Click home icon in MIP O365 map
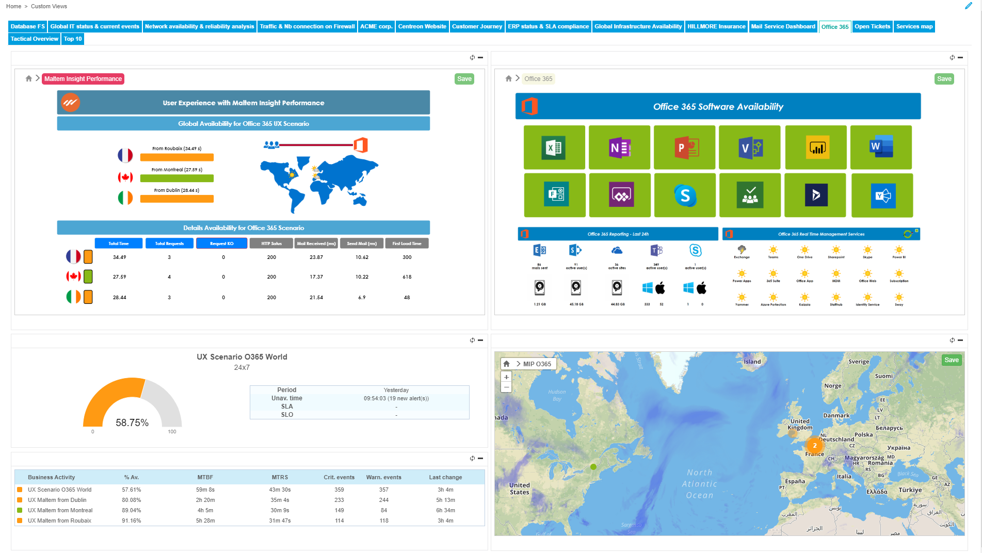 click(x=507, y=364)
